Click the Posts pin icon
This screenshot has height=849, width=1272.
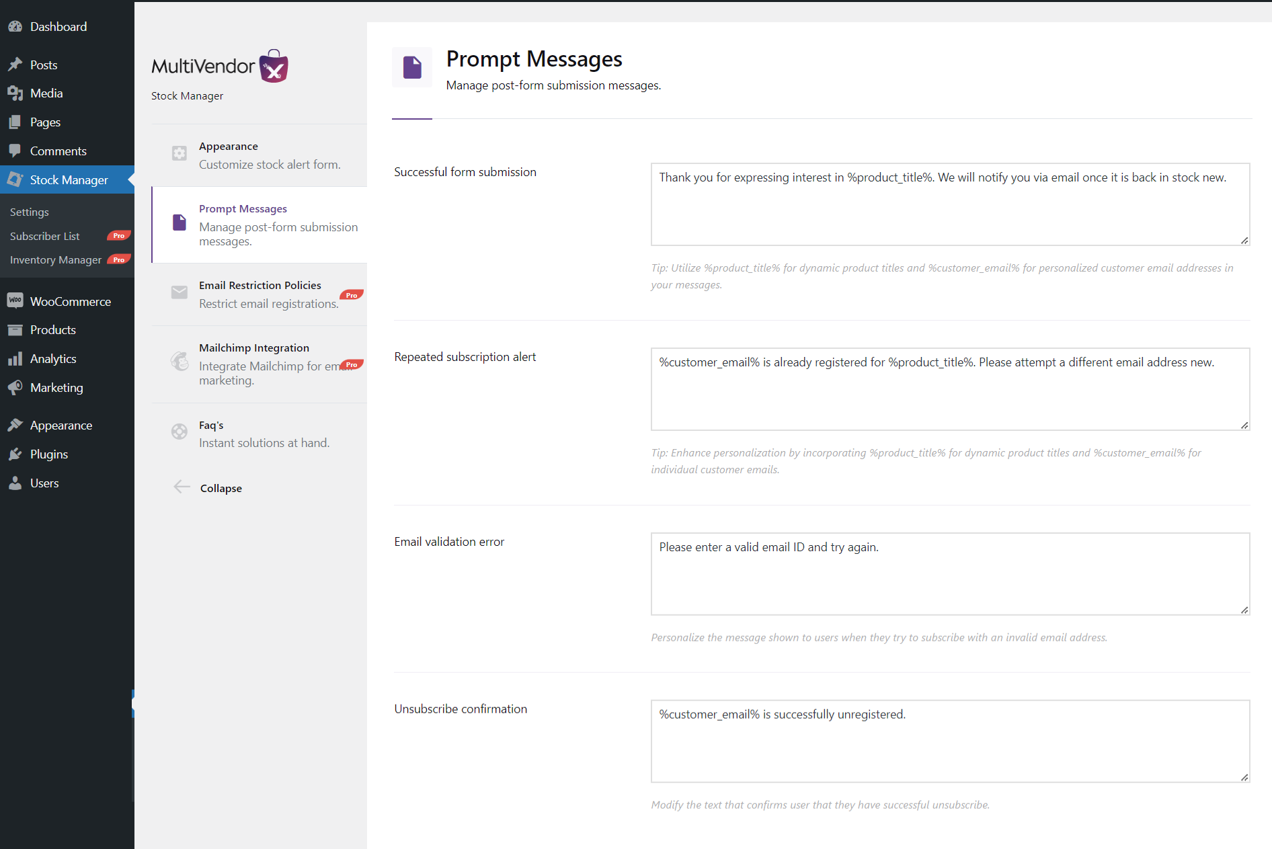[15, 65]
